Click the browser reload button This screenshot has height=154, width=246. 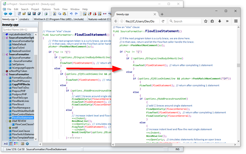(163, 21)
